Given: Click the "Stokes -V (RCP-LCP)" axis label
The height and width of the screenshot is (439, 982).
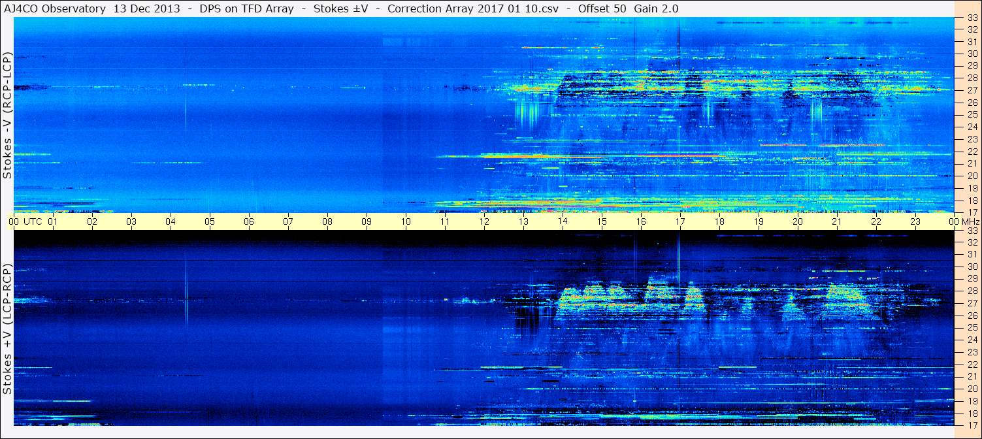Looking at the screenshot, I should 8,115.
